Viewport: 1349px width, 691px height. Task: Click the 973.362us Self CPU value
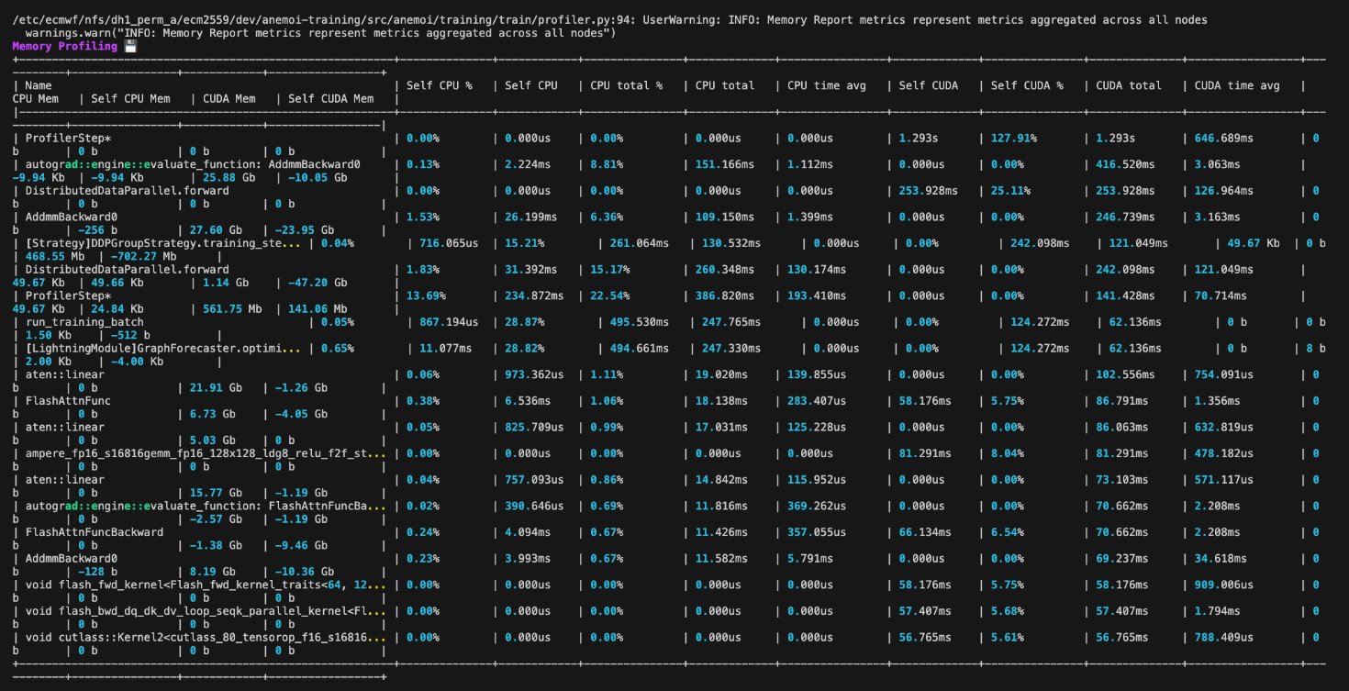[x=536, y=374]
